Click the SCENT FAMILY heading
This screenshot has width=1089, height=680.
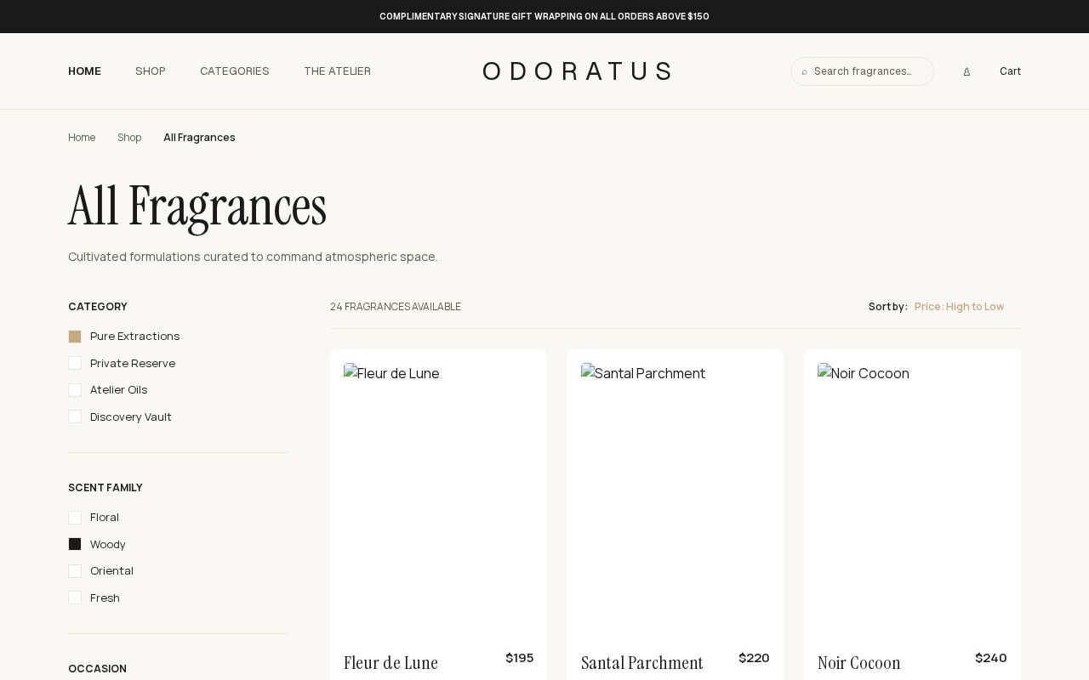(x=105, y=488)
